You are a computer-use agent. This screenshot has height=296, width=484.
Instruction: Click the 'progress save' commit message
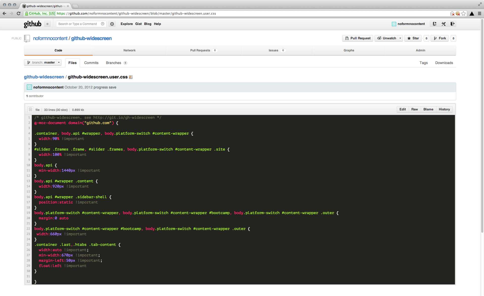[105, 87]
